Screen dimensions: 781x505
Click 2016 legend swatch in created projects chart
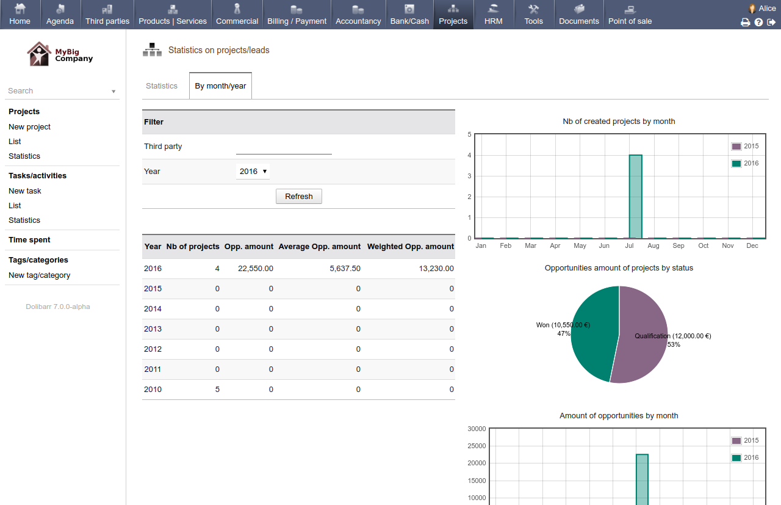pos(736,164)
